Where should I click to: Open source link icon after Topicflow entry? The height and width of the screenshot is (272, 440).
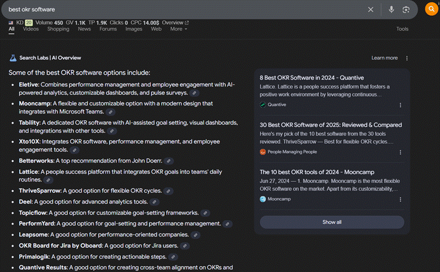205,213
